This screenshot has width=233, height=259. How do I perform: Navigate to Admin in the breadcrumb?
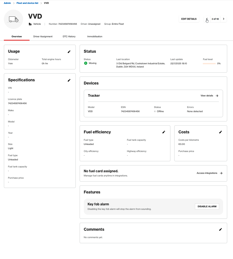pyautogui.click(x=7, y=3)
